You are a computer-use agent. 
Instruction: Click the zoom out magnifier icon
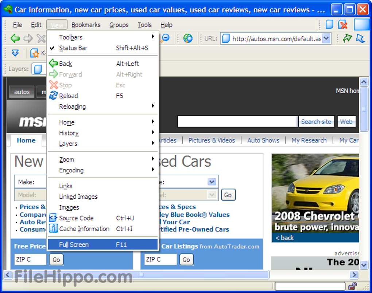(x=166, y=38)
